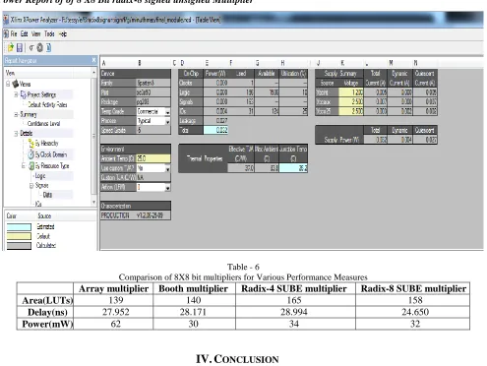Click the system icon left of File menu
The image size is (487, 366).
pos(6,33)
